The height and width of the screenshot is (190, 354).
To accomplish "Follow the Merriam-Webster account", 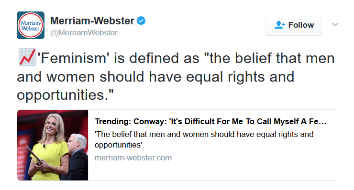I will click(x=293, y=25).
